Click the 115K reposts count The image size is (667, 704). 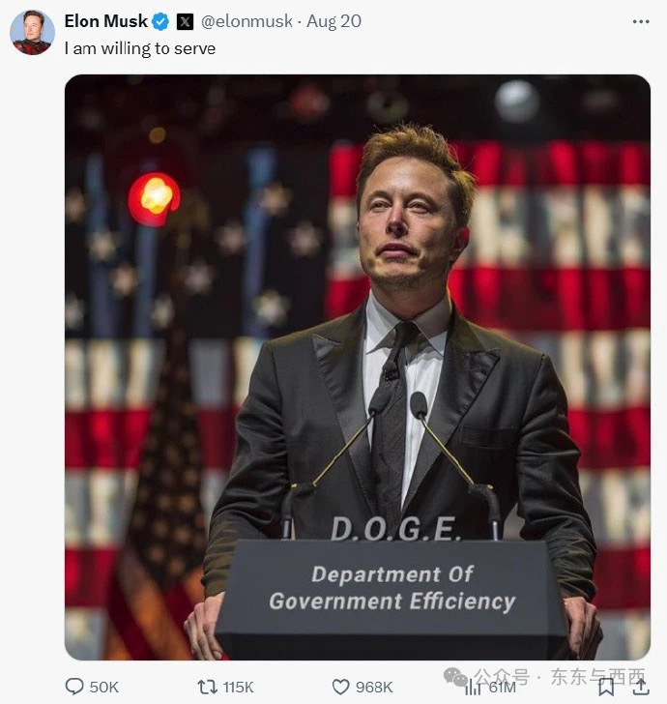(x=238, y=687)
